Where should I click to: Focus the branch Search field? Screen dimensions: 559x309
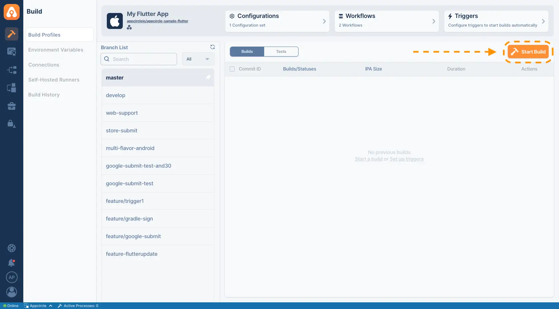[139, 59]
